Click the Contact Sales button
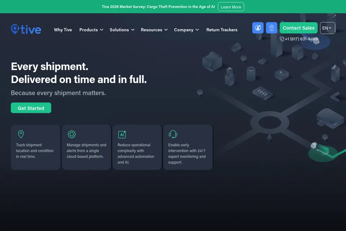This screenshot has height=231, width=346. pyautogui.click(x=298, y=28)
